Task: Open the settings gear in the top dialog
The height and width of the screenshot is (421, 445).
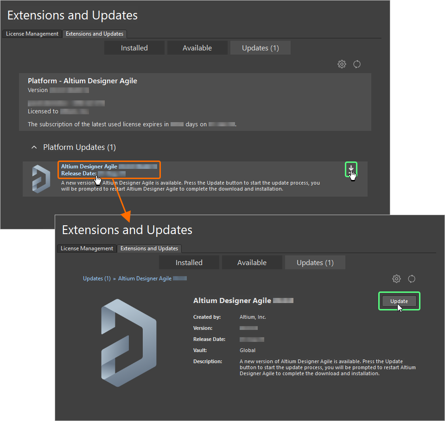Action: [342, 64]
